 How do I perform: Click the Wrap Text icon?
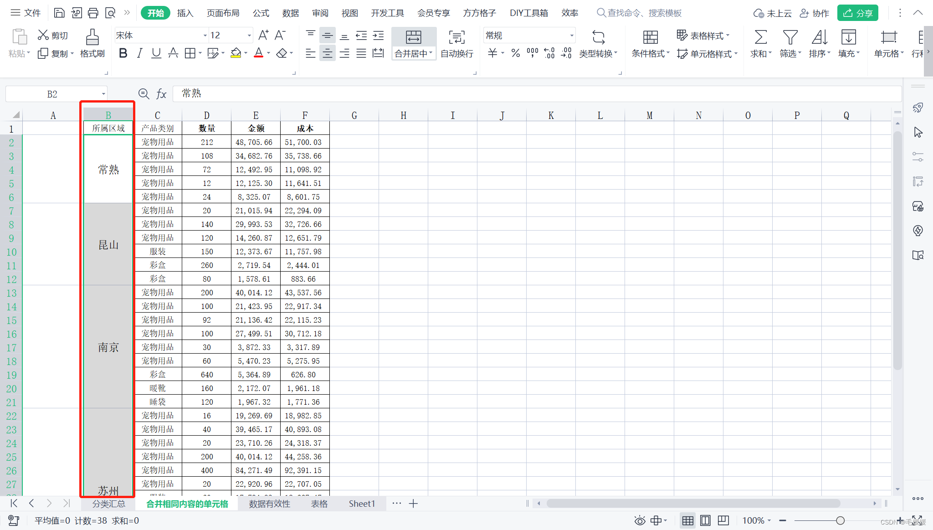[456, 37]
